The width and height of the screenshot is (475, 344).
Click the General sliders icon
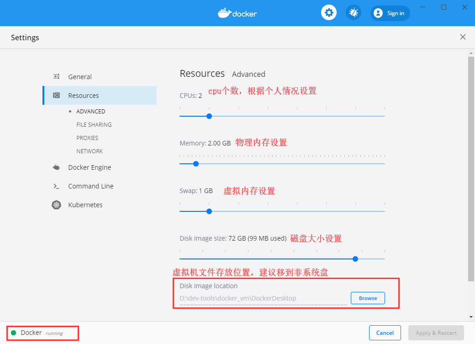click(56, 76)
